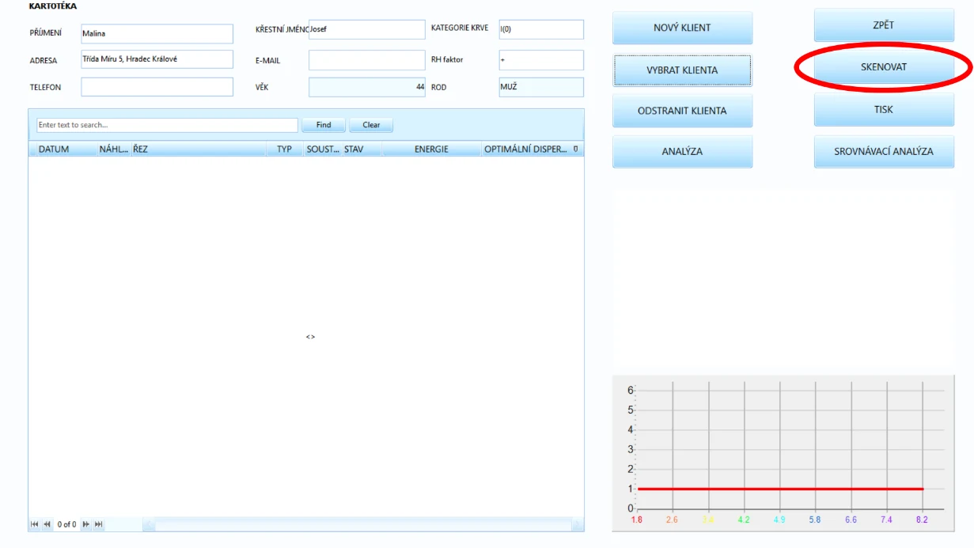Go to next record in pager
This screenshot has width=974, height=548.
[x=86, y=524]
